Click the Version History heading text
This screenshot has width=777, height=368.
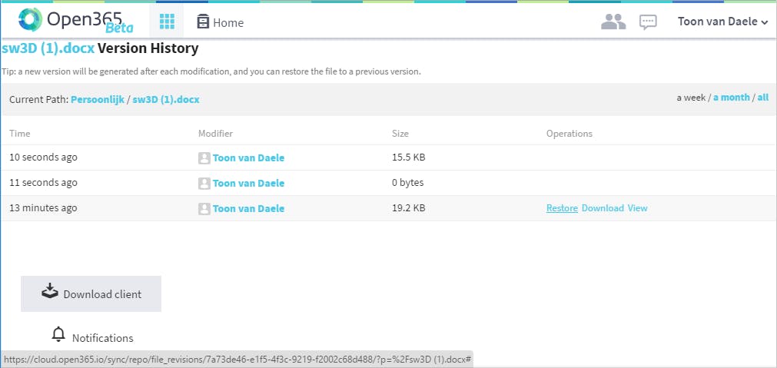point(148,48)
